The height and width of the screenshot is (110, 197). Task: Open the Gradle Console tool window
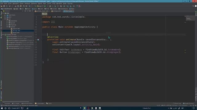coord(188,103)
